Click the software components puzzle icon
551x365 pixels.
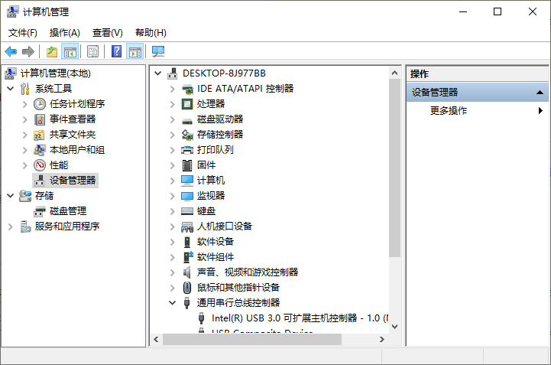[188, 256]
